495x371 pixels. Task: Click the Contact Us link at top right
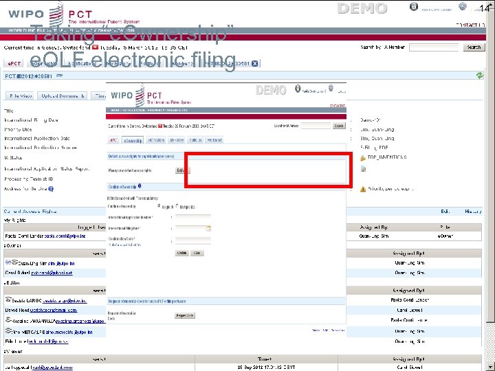coord(470,25)
